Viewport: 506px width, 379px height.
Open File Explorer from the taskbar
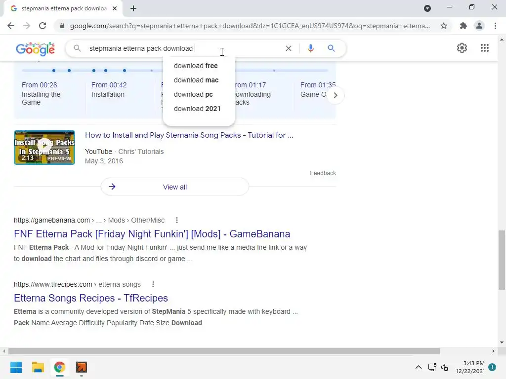[x=38, y=367]
